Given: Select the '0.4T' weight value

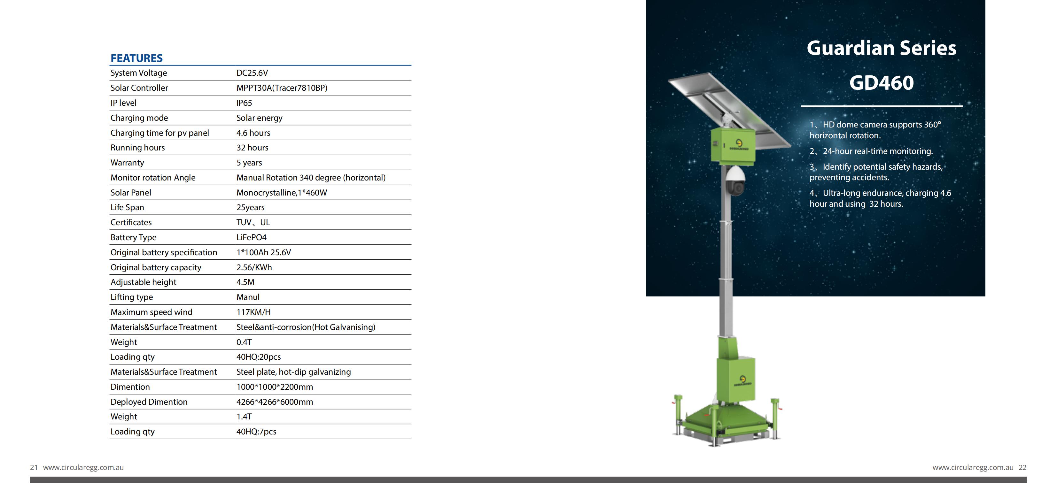Looking at the screenshot, I should click(244, 342).
